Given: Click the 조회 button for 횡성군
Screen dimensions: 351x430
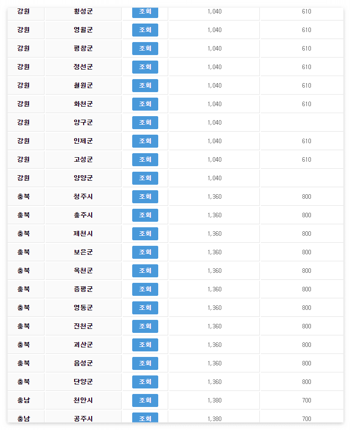Looking at the screenshot, I should point(145,12).
